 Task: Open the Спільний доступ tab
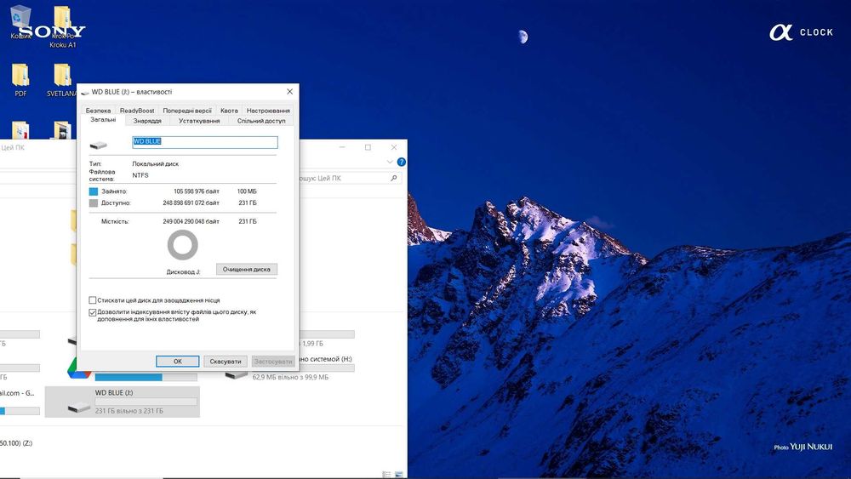tap(261, 121)
